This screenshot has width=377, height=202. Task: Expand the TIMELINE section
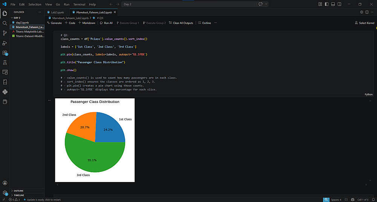(19, 195)
